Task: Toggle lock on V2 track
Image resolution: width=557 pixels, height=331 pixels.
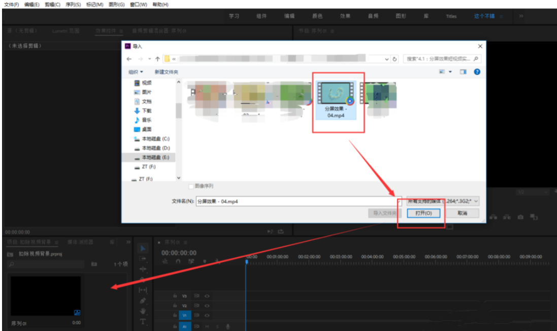Action: tap(175, 306)
